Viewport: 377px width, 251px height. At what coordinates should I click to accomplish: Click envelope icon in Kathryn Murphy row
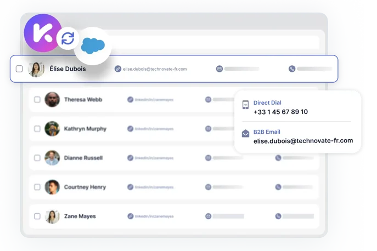(208, 129)
